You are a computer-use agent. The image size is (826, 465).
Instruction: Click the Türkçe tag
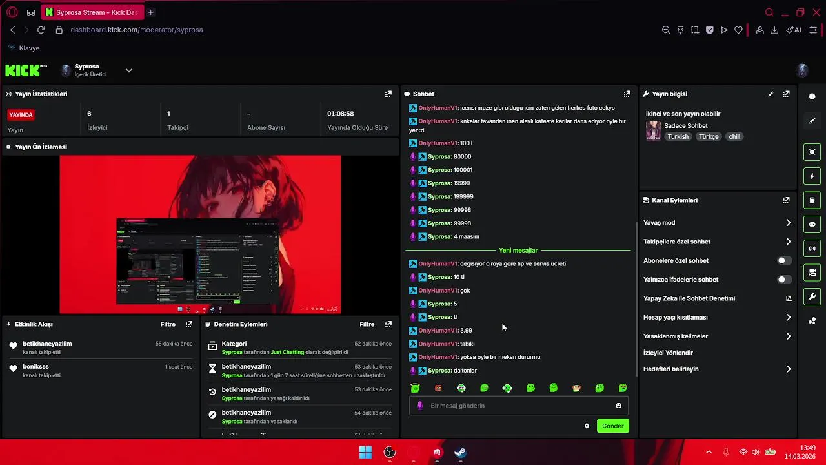[709, 137]
